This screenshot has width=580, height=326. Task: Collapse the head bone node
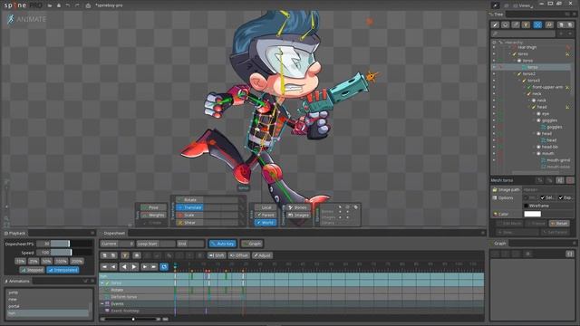(529, 107)
